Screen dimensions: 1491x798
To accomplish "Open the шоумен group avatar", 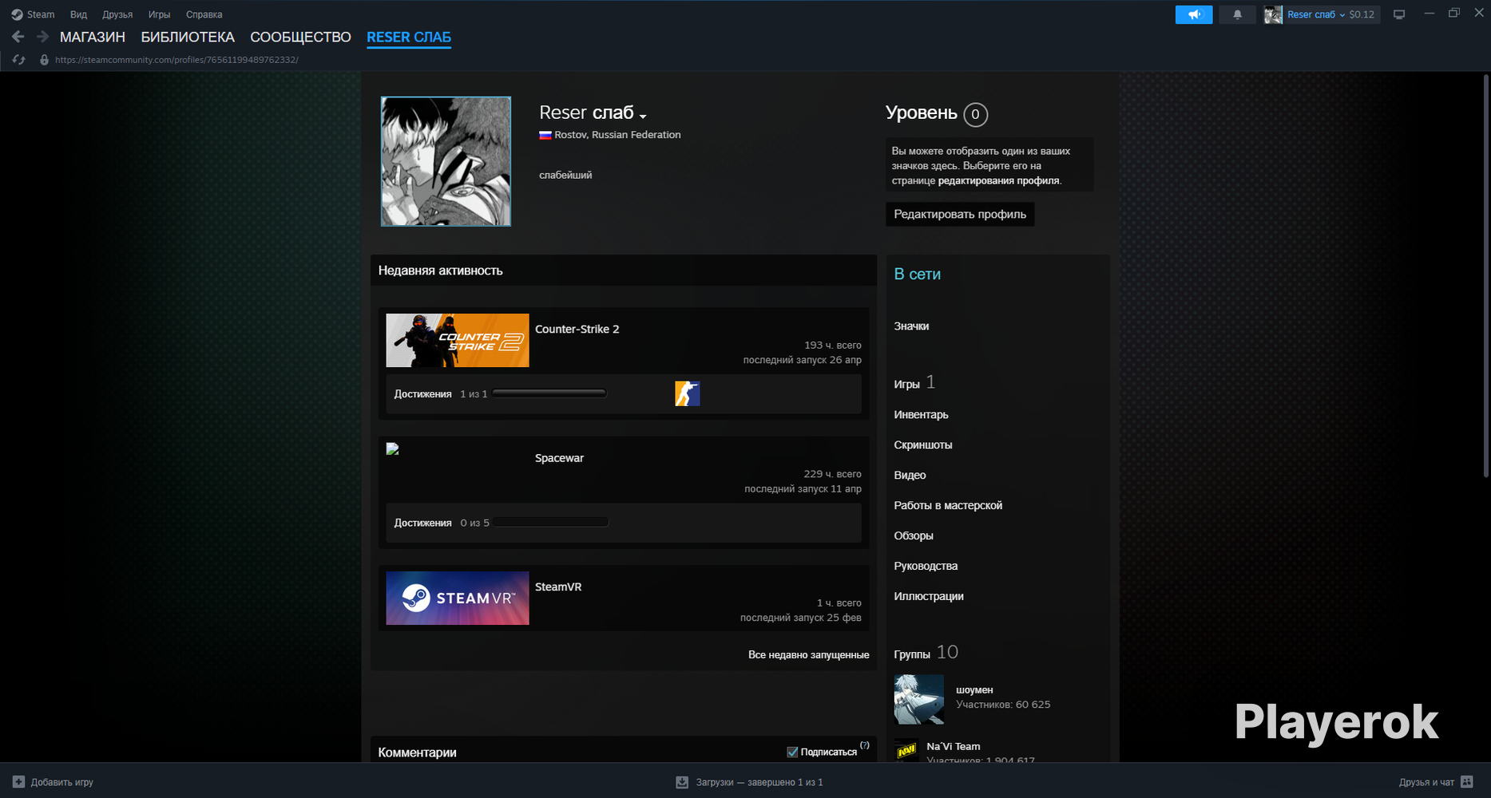I will (x=919, y=700).
